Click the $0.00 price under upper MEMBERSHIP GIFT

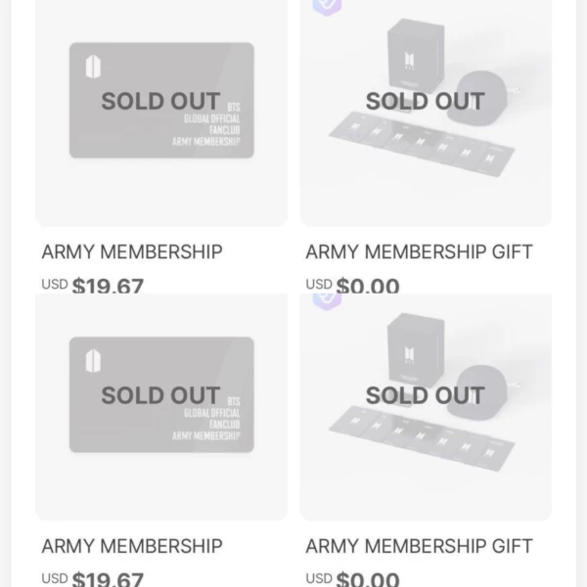pyautogui.click(x=368, y=286)
